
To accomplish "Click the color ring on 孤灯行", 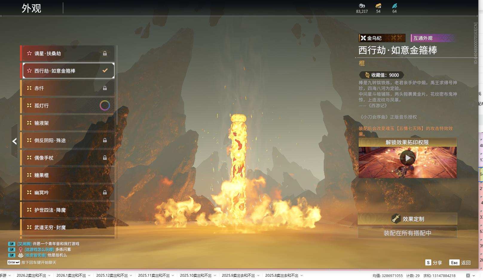I will click(105, 105).
